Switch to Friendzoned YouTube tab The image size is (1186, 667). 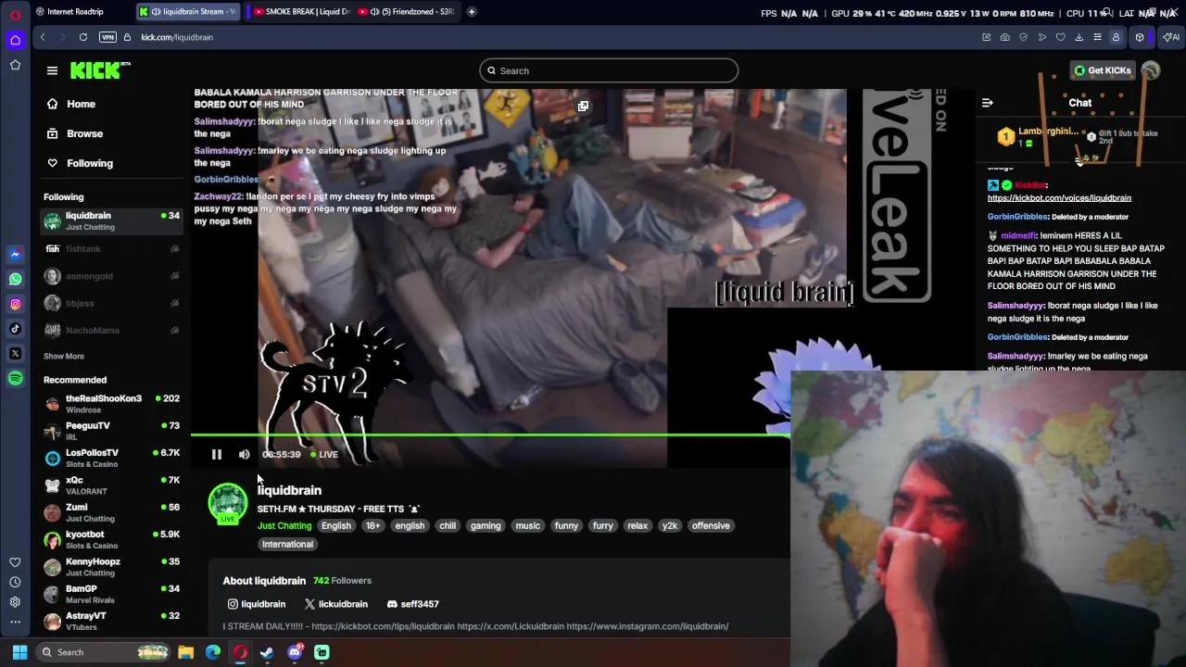[x=407, y=12]
